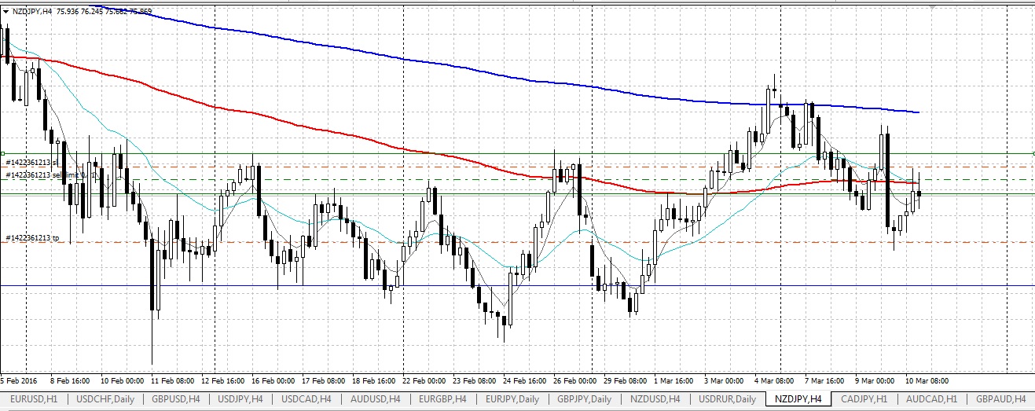1035x411 pixels.
Task: Switch to the EURUSD,H1 chart tab
Action: [x=35, y=399]
